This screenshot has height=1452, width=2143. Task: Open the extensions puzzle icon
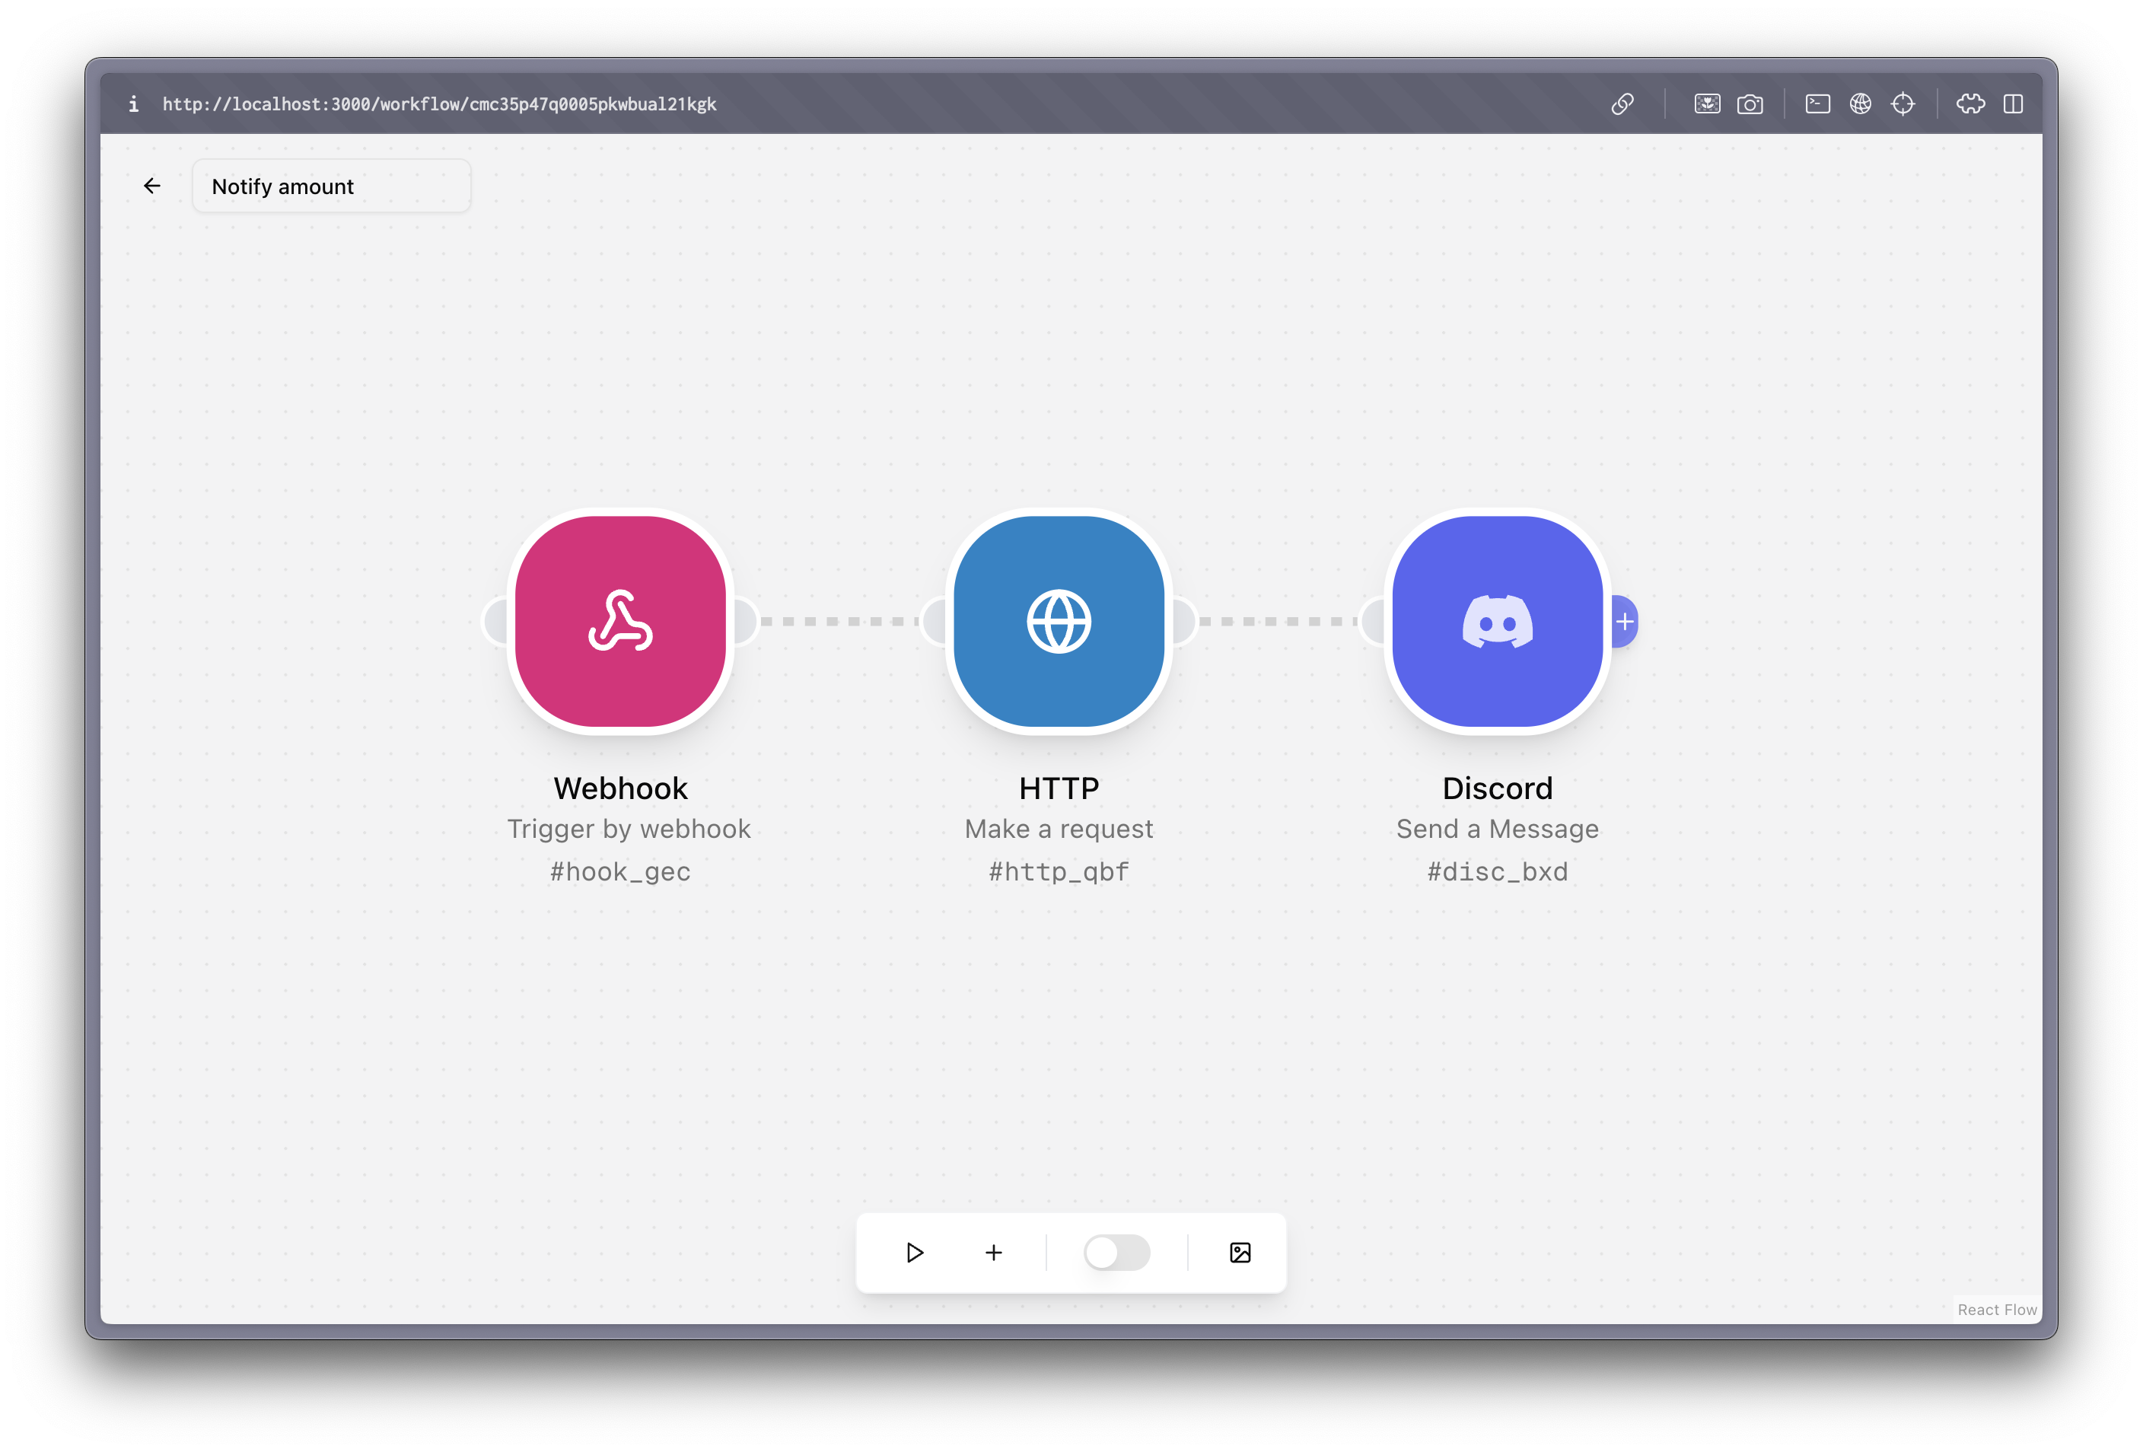pyautogui.click(x=1970, y=104)
